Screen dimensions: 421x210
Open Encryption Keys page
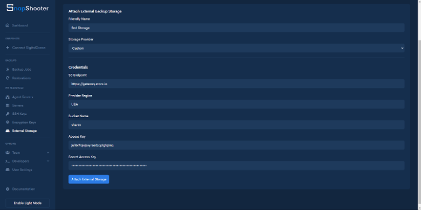(x=24, y=123)
